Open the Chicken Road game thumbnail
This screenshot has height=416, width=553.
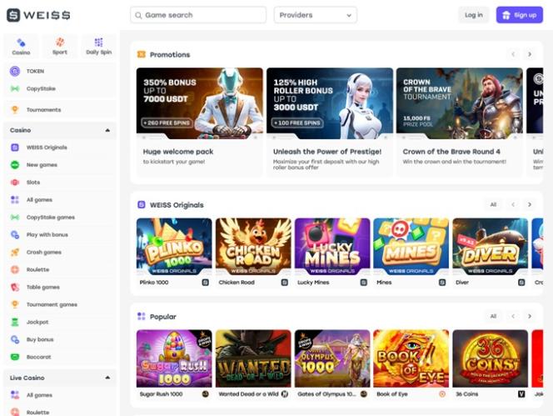[253, 247]
